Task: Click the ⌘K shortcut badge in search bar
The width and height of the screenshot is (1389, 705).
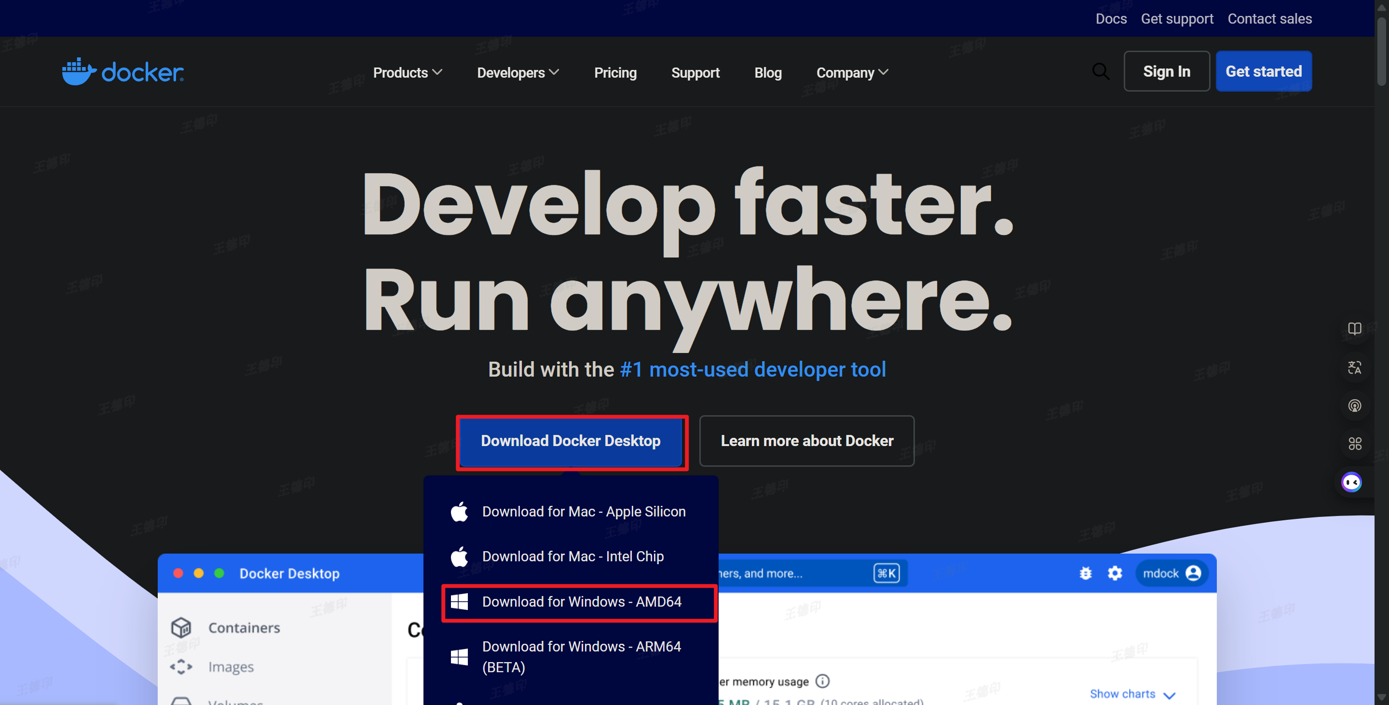Action: point(886,573)
